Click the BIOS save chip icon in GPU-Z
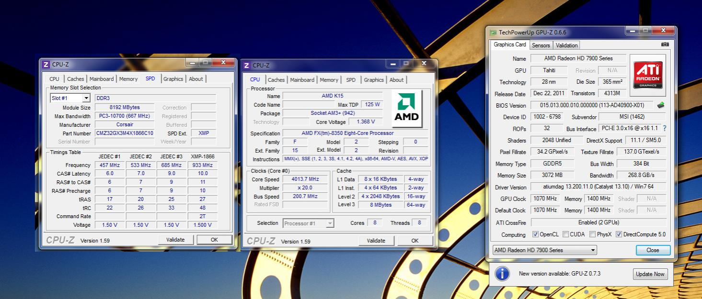 coord(661,105)
